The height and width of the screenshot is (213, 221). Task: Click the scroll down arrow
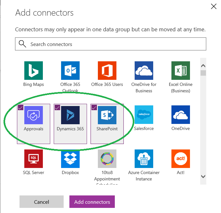pyautogui.click(x=203, y=176)
